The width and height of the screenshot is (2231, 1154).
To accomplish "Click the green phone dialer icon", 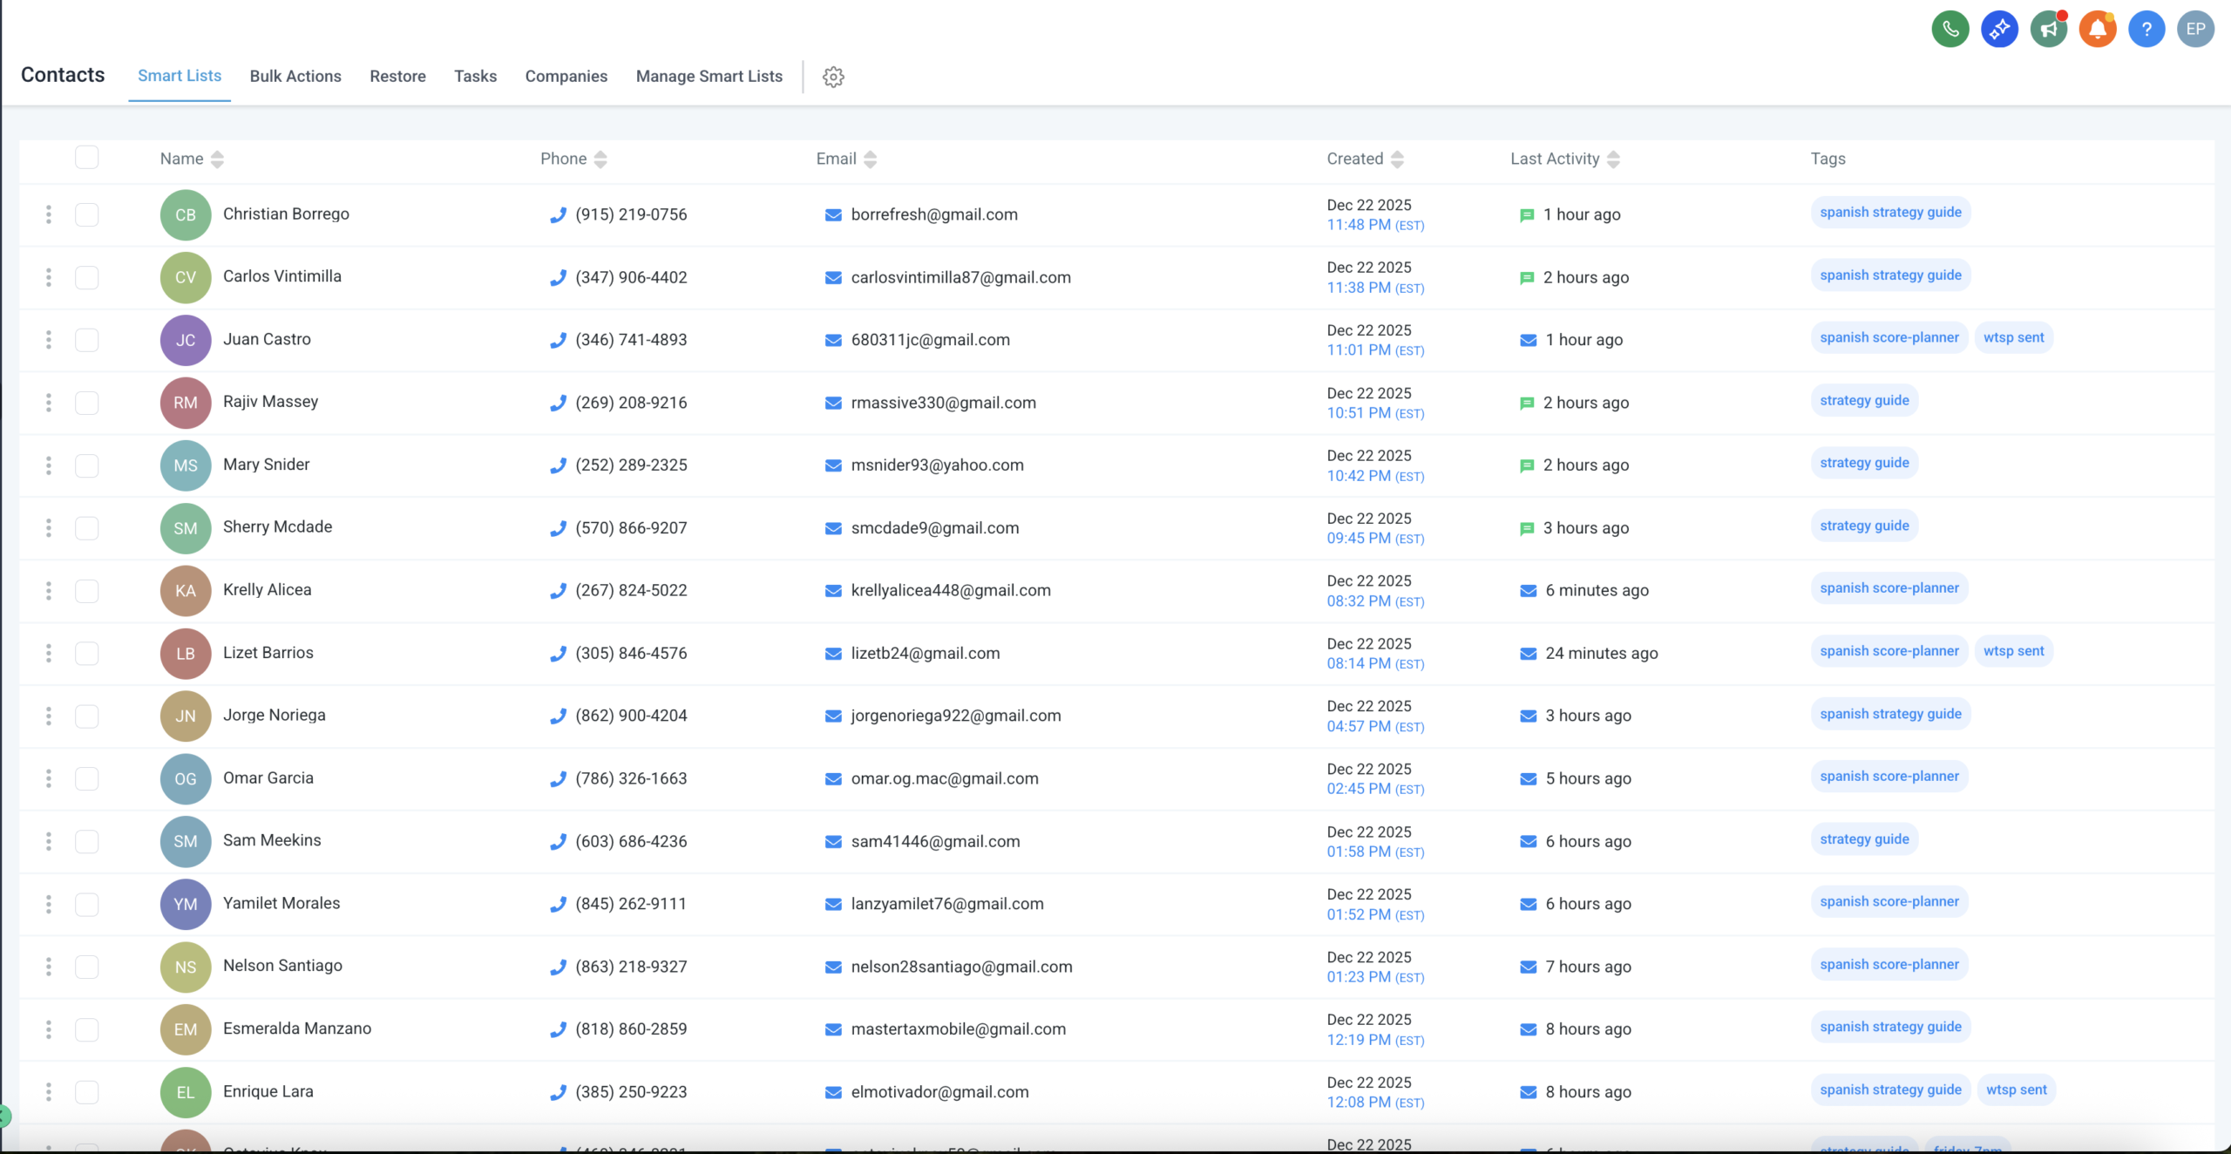I will pyautogui.click(x=1950, y=30).
